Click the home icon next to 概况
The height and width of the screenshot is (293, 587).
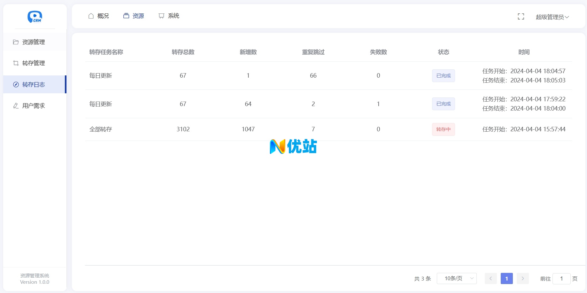point(91,15)
